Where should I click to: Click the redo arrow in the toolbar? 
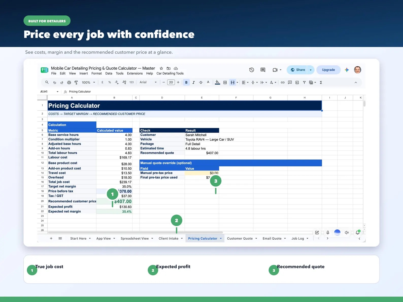(x=62, y=82)
